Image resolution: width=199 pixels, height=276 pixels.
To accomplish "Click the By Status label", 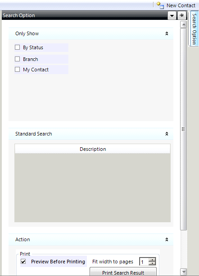I will (33, 47).
